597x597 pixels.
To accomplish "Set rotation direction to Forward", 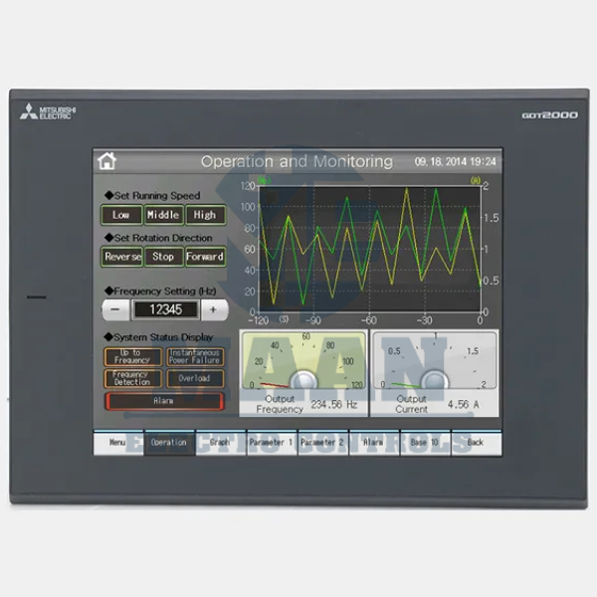I will tap(205, 257).
